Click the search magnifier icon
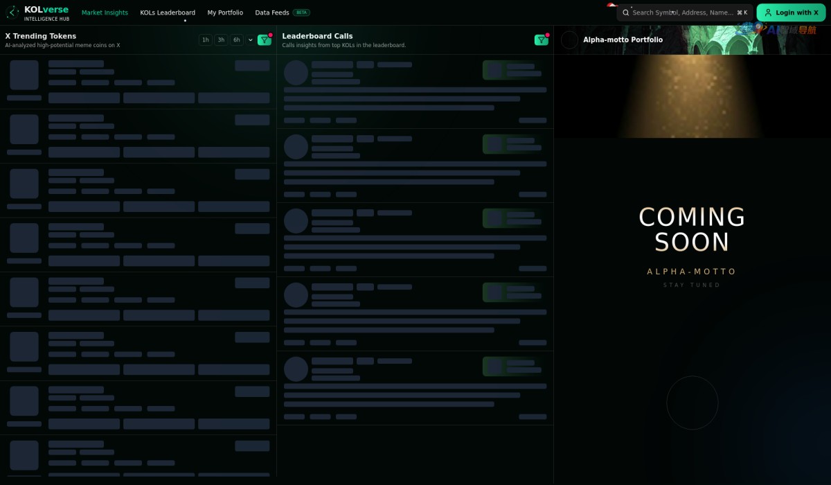This screenshot has width=831, height=485. coord(625,12)
